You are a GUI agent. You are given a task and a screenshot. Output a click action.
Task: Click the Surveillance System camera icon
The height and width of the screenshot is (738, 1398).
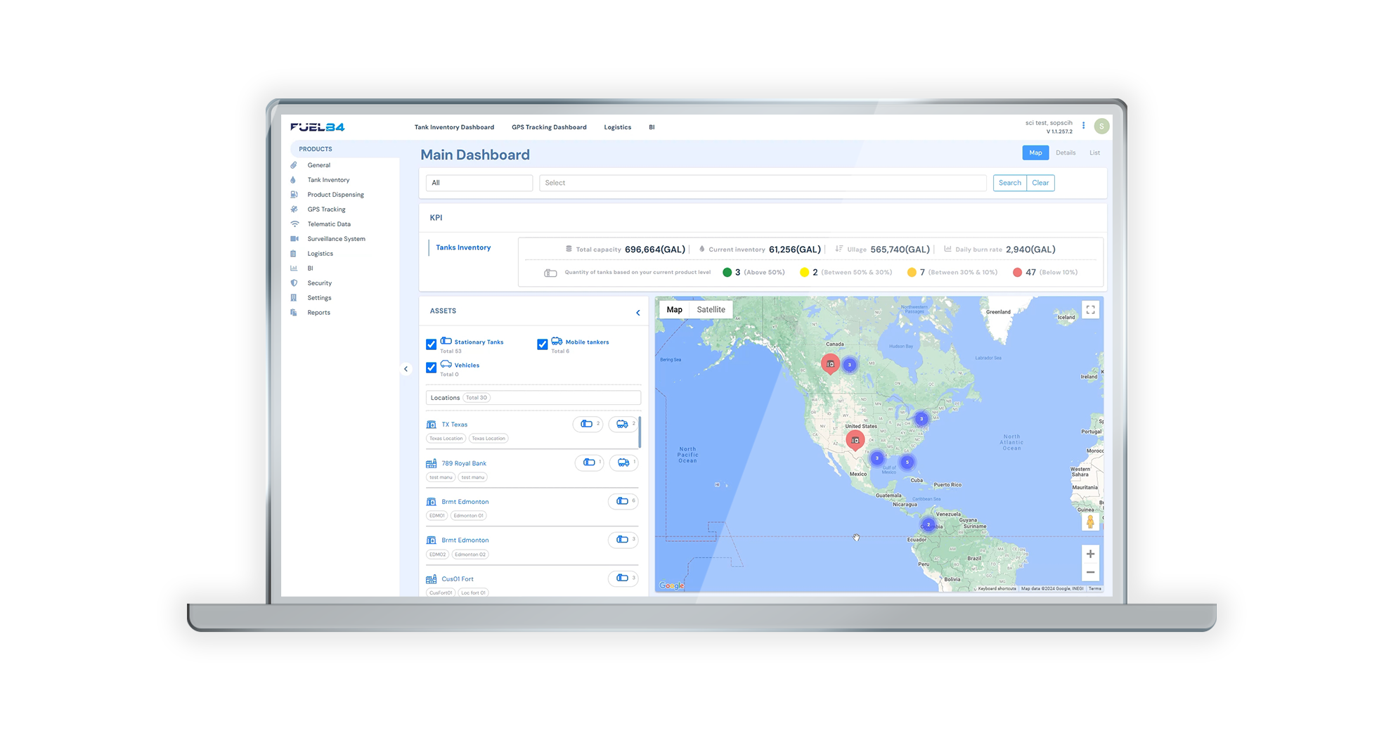pyautogui.click(x=295, y=239)
